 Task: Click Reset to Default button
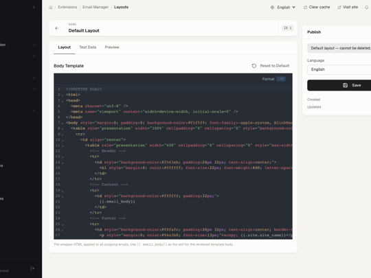[271, 66]
